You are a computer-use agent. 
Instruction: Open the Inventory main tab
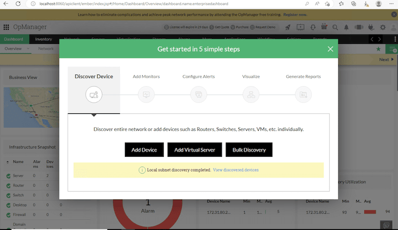[x=43, y=39]
